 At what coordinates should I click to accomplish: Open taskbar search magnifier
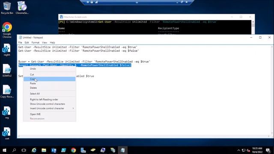pyautogui.click(x=14, y=150)
